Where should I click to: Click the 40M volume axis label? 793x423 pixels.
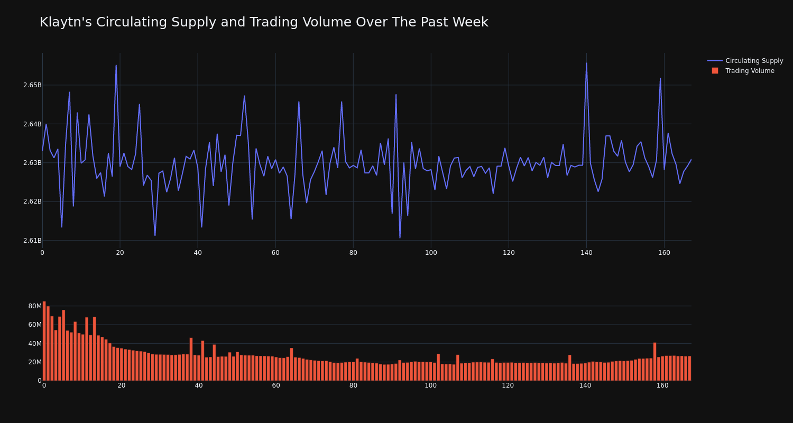pos(35,344)
